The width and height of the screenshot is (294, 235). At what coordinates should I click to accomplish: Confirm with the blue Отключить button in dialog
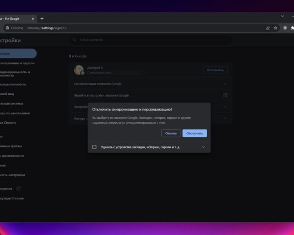(x=195, y=133)
